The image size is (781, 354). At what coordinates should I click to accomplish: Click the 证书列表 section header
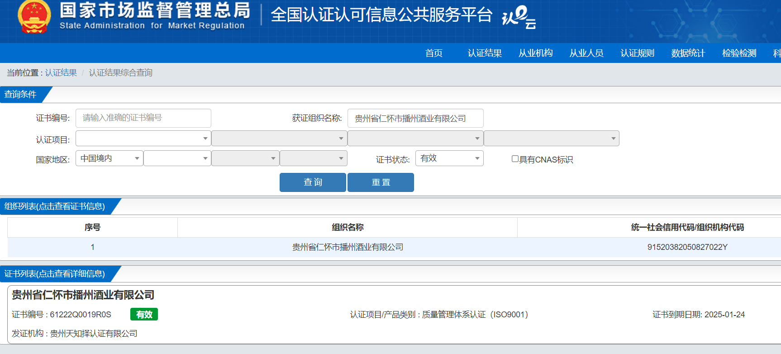click(x=55, y=274)
